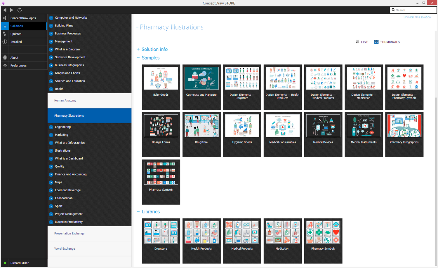Open the Baby Goods sample
This screenshot has width=438, height=268.
click(161, 87)
